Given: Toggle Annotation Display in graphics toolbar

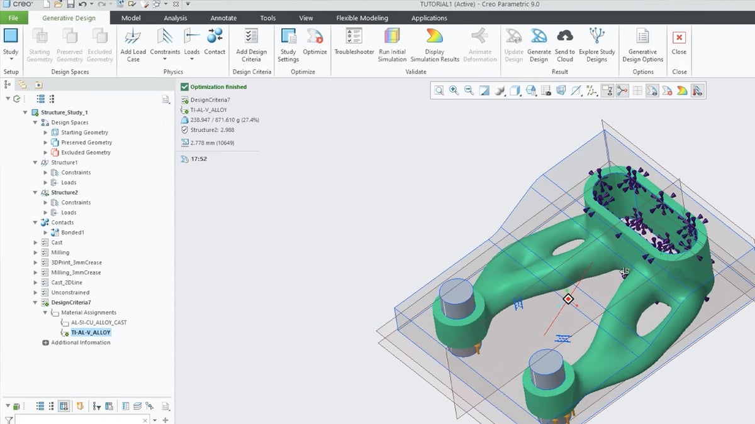Looking at the screenshot, I should (x=607, y=91).
